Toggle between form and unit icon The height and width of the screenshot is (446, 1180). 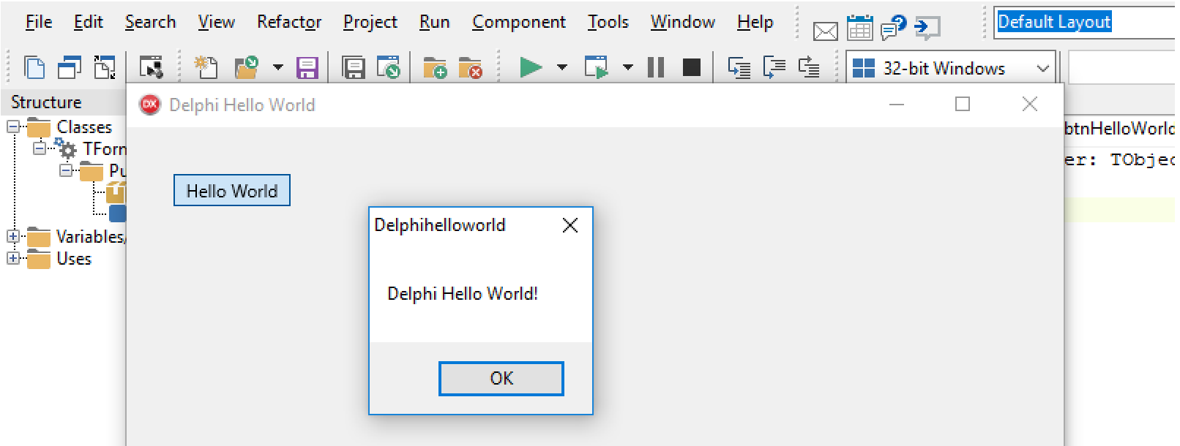click(105, 68)
